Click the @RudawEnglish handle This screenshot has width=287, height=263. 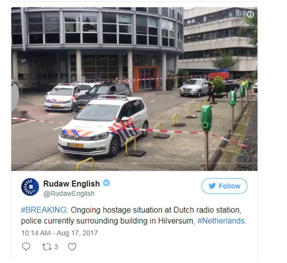tap(69, 193)
